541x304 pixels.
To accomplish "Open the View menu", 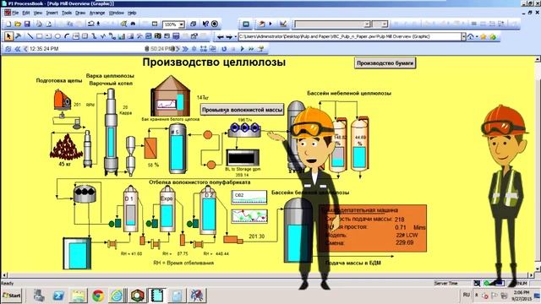I will click(x=38, y=13).
